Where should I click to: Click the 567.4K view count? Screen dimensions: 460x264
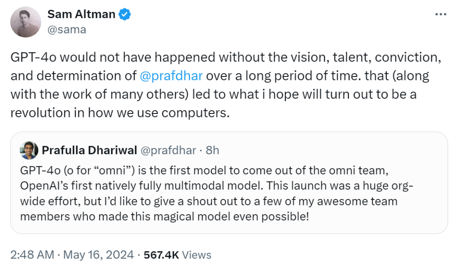(161, 255)
